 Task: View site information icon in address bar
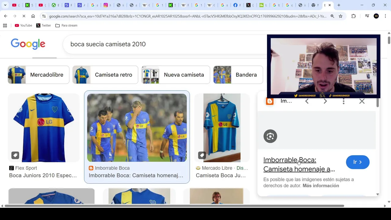point(44,16)
